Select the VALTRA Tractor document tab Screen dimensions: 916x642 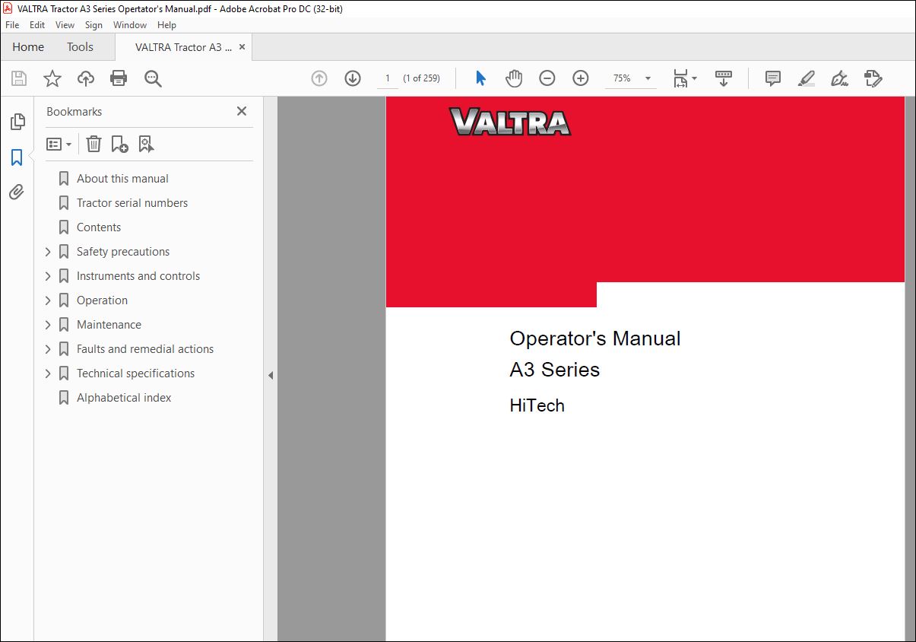[x=183, y=47]
